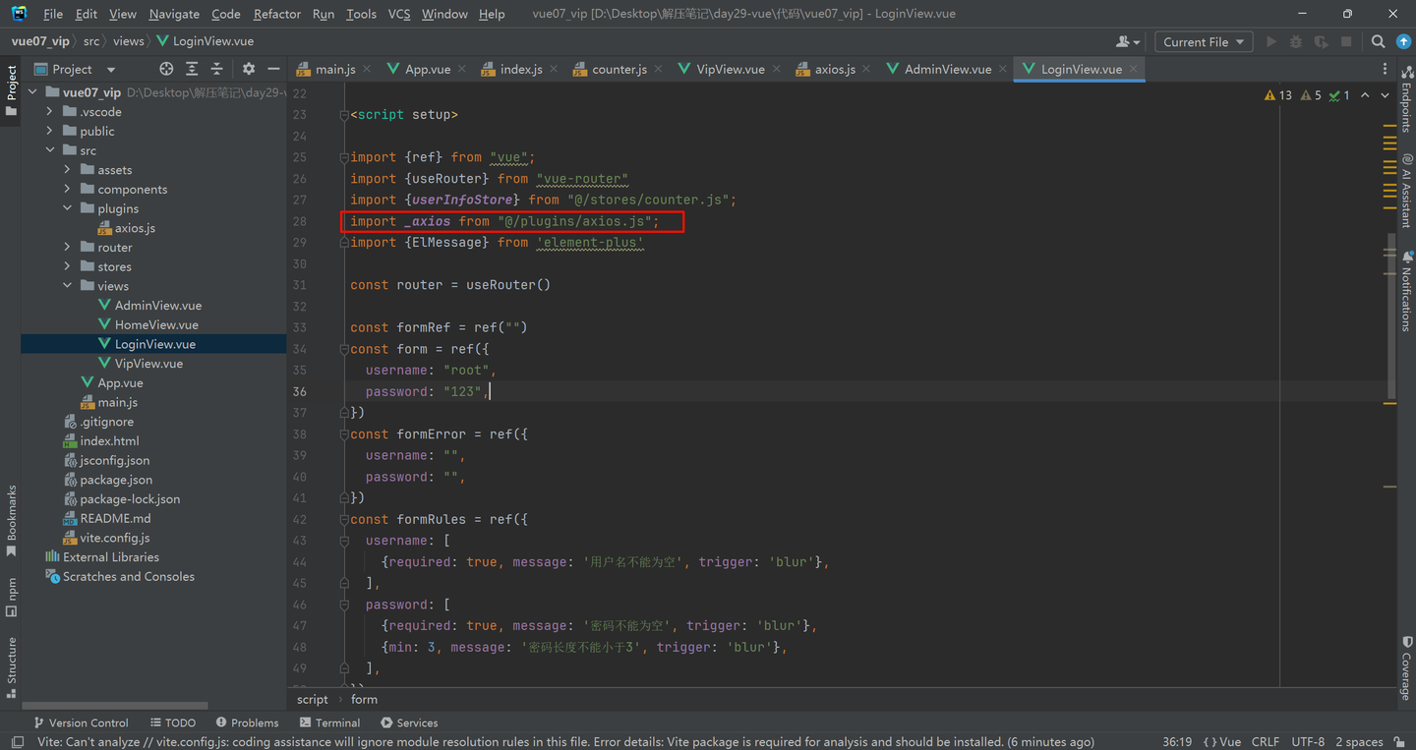
Task: Jump to next highlighted error arrow
Action: 1386,95
